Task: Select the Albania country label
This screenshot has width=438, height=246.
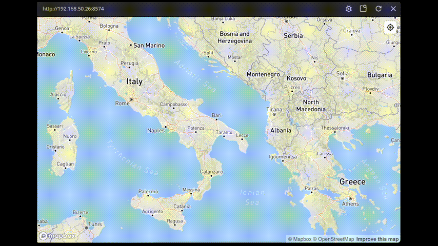Action: coord(281,130)
